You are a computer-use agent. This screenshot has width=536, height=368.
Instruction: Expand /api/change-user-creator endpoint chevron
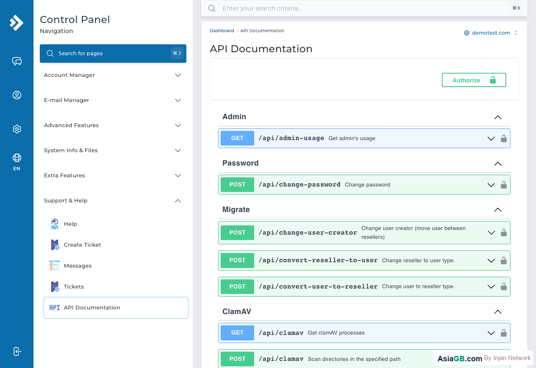pos(491,233)
